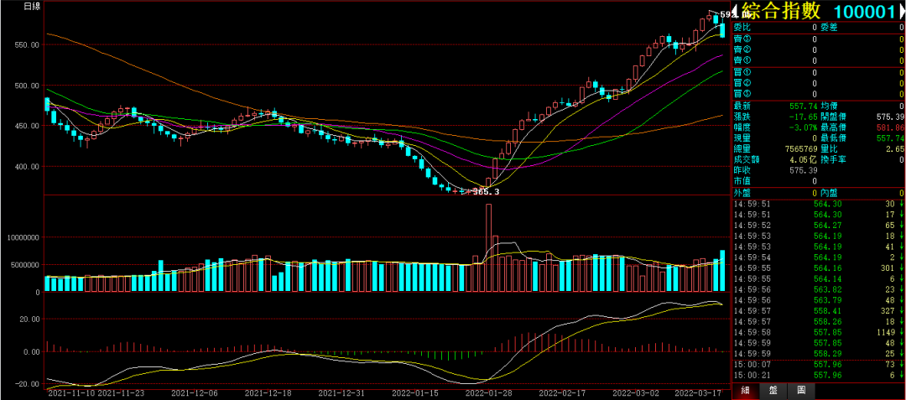Click the 綜合指數 title
The height and width of the screenshot is (400, 906).
click(x=781, y=11)
